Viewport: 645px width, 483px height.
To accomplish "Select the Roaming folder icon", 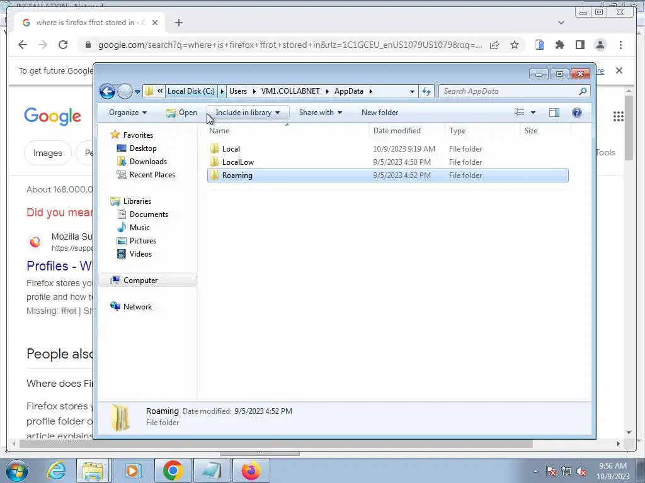I will point(214,175).
